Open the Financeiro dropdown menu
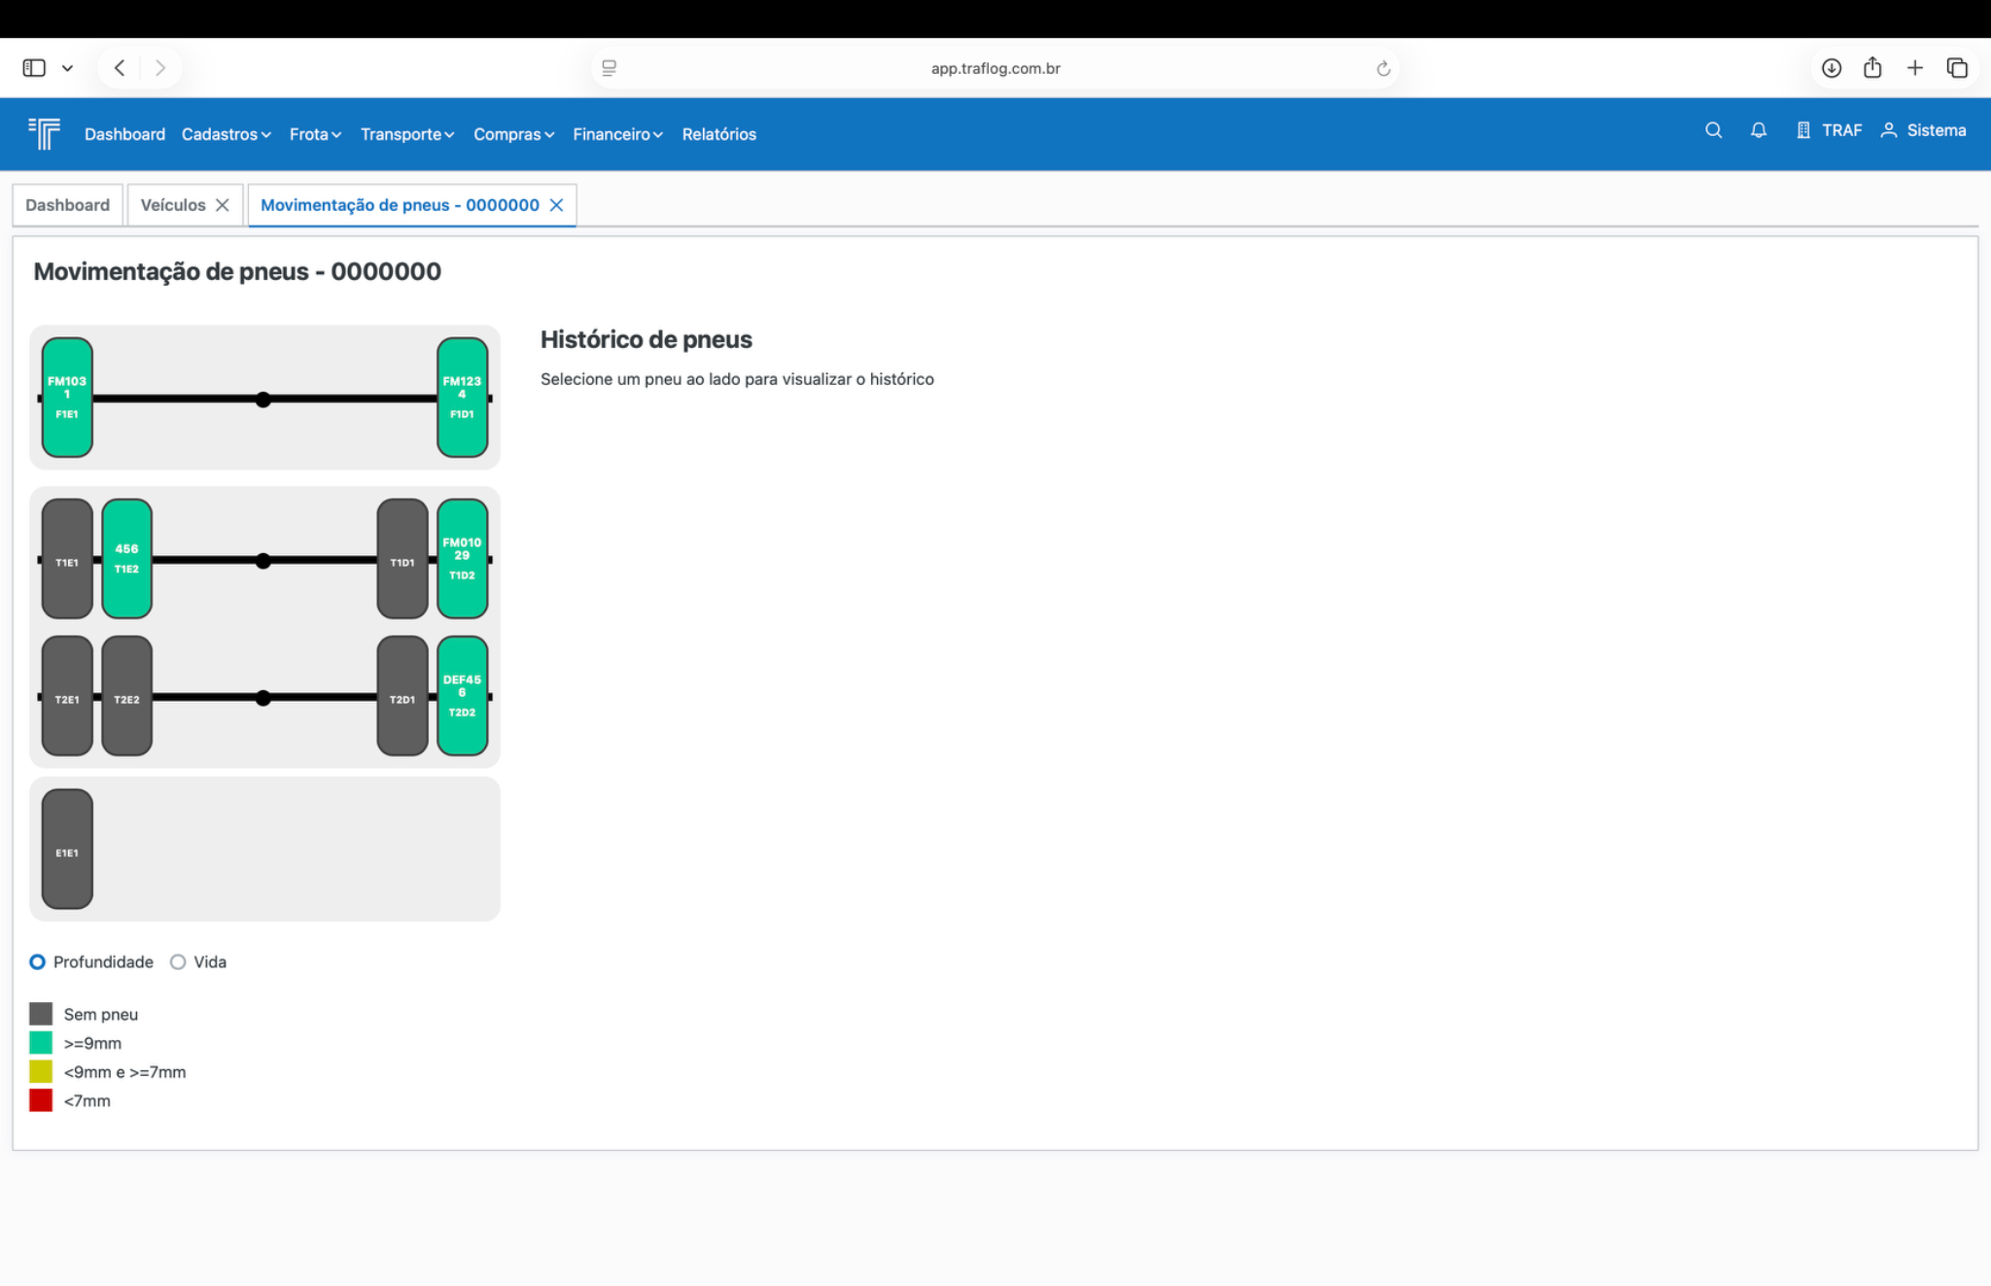This screenshot has width=1991, height=1286. (x=617, y=134)
